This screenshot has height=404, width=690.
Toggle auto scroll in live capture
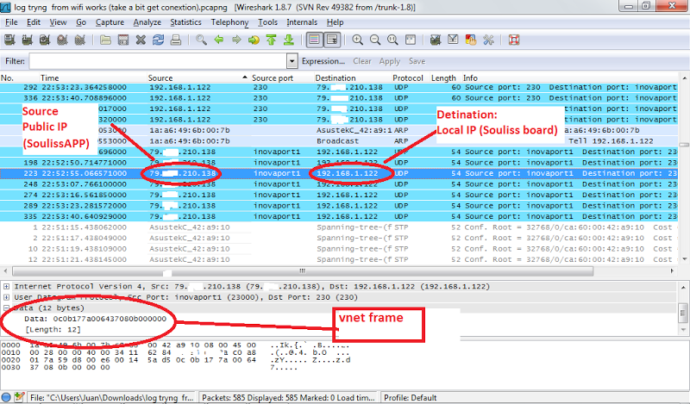click(332, 40)
